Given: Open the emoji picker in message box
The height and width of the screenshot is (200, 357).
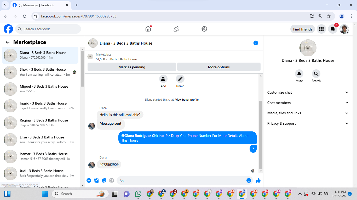Looking at the screenshot, I should (x=249, y=180).
